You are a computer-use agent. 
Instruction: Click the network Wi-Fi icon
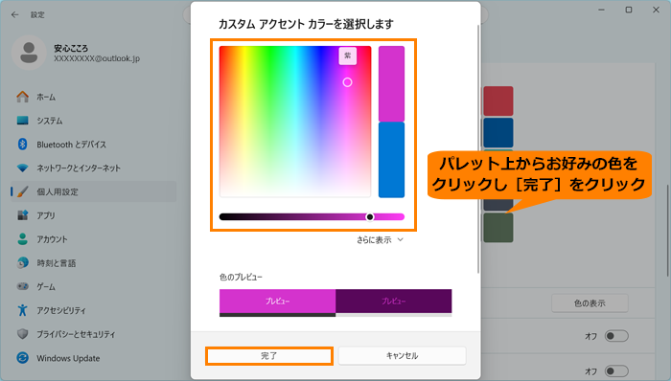(23, 168)
